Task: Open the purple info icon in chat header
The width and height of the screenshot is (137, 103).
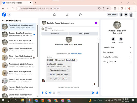Action: 96,23
